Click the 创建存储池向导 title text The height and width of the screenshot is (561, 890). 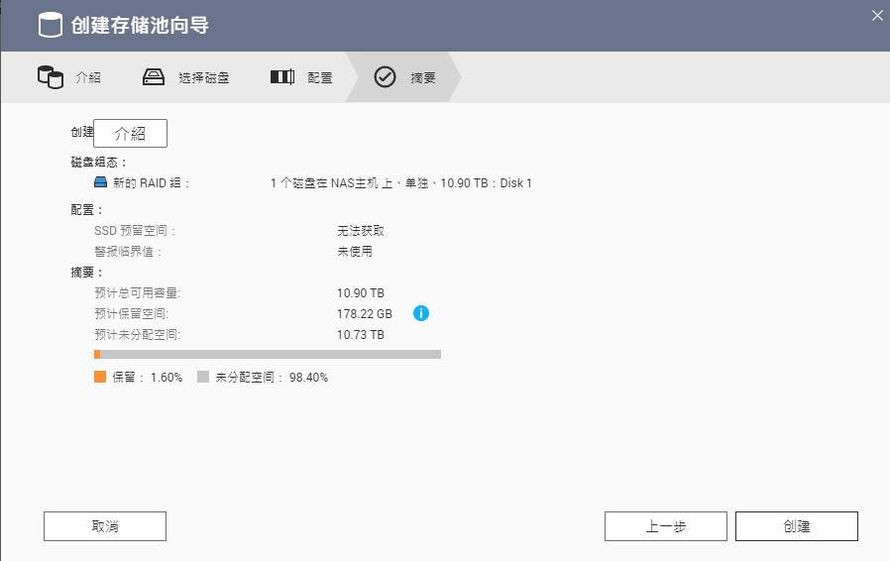(140, 25)
